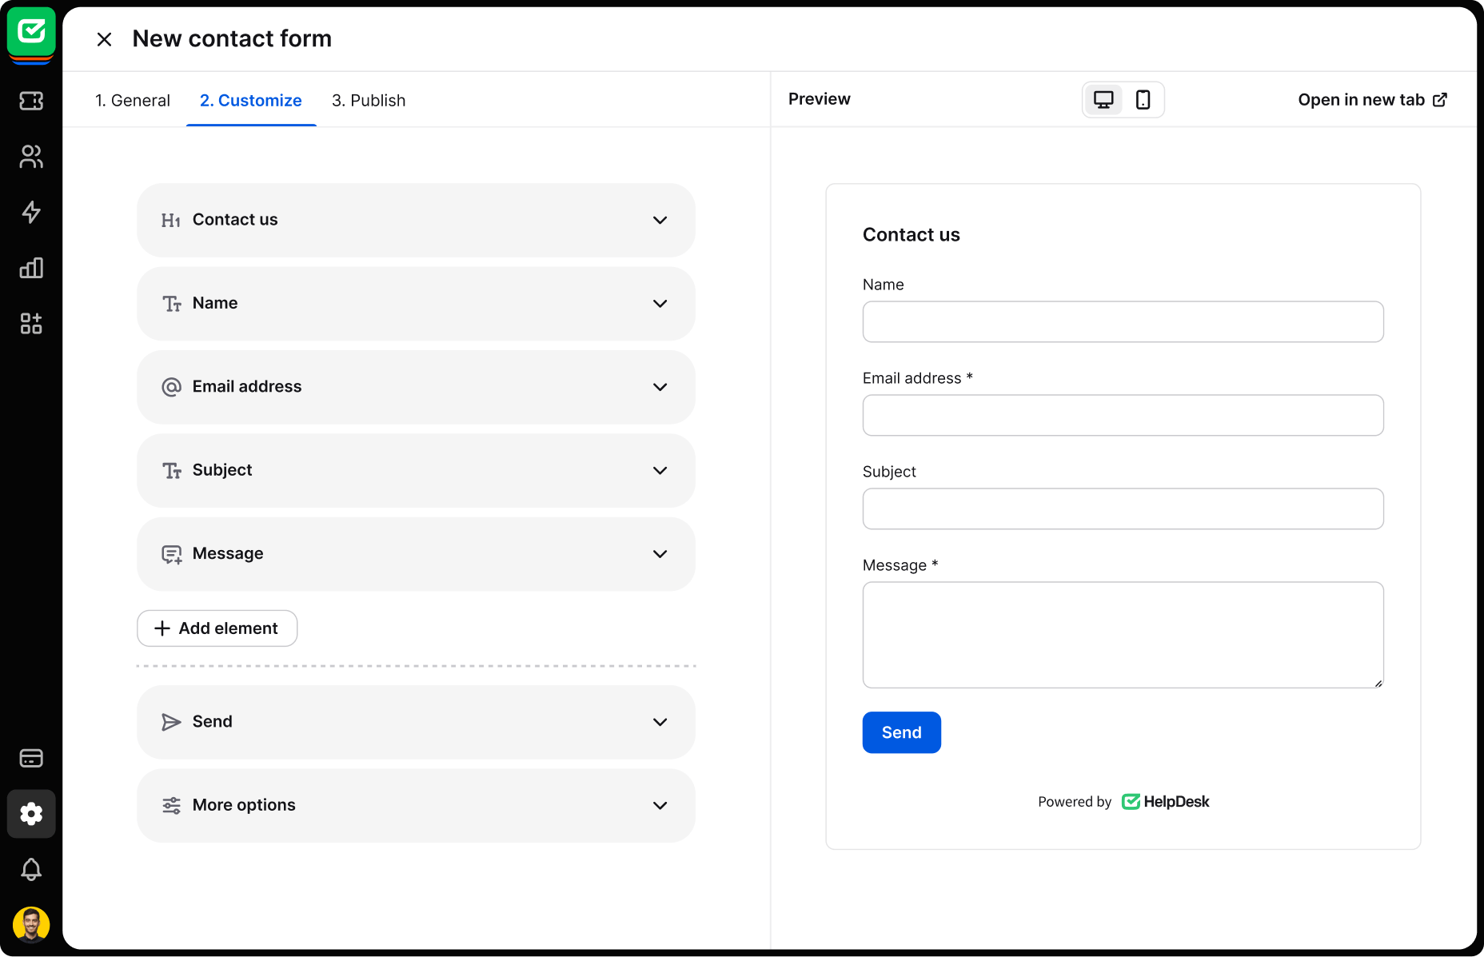
Task: Open the Settings gear in the sidebar
Action: 31,813
